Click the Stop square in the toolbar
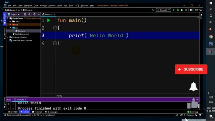Screen dimensions: 215x121 click(186, 10)
